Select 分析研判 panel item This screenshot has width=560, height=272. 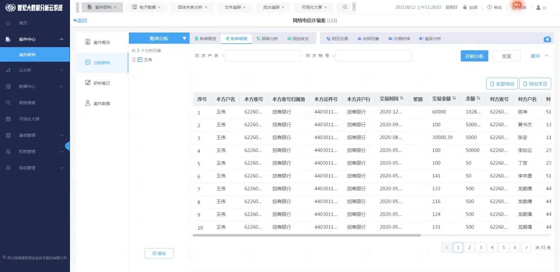click(102, 63)
